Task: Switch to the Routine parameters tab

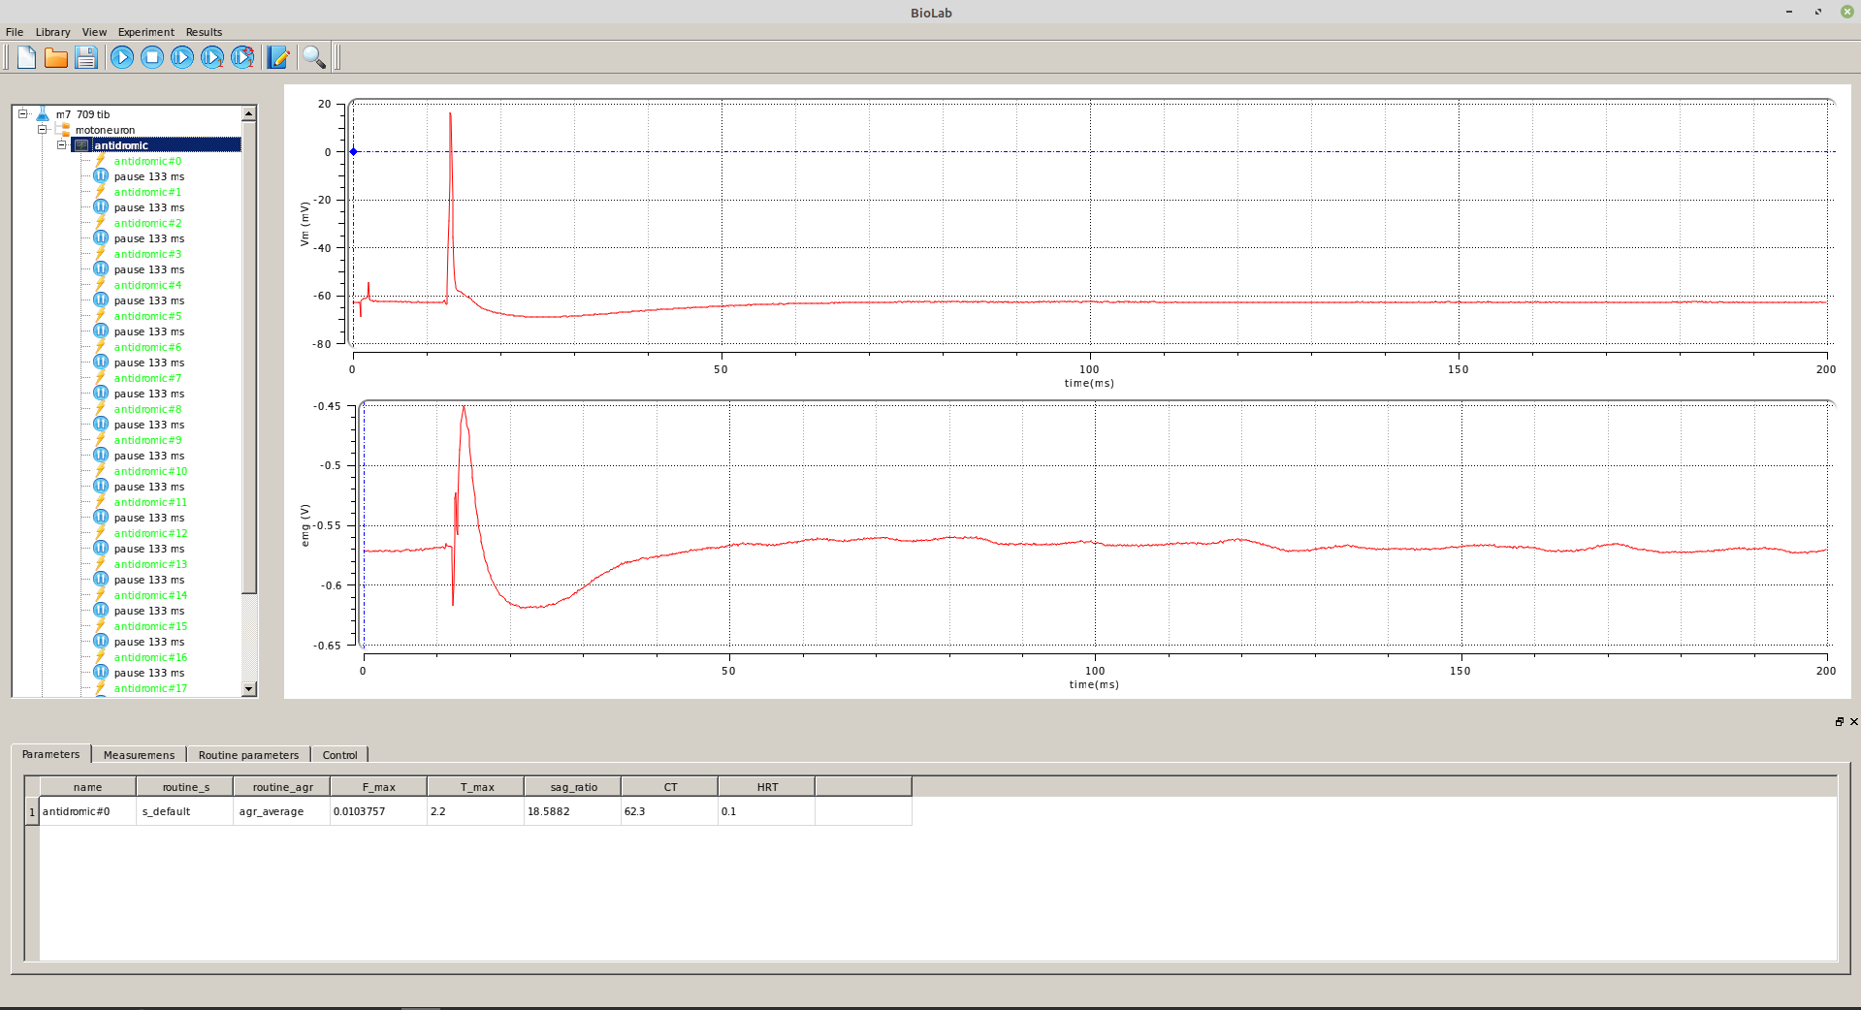Action: pyautogui.click(x=248, y=755)
